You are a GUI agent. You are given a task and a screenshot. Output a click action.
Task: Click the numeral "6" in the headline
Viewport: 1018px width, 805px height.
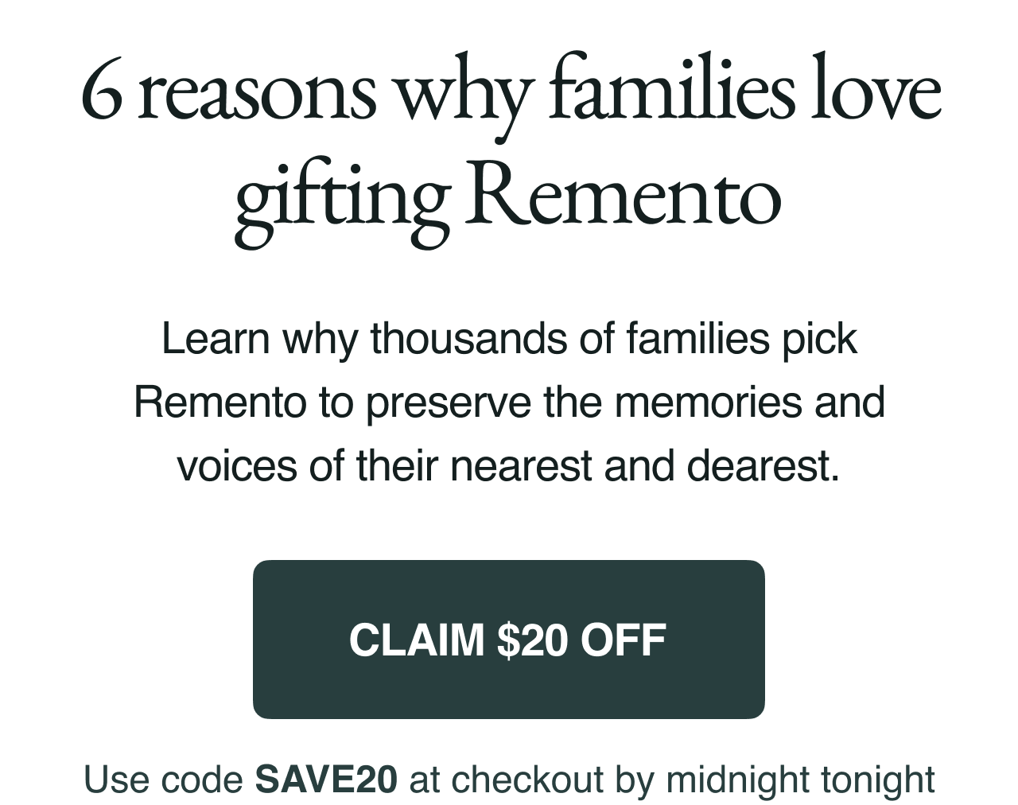103,94
